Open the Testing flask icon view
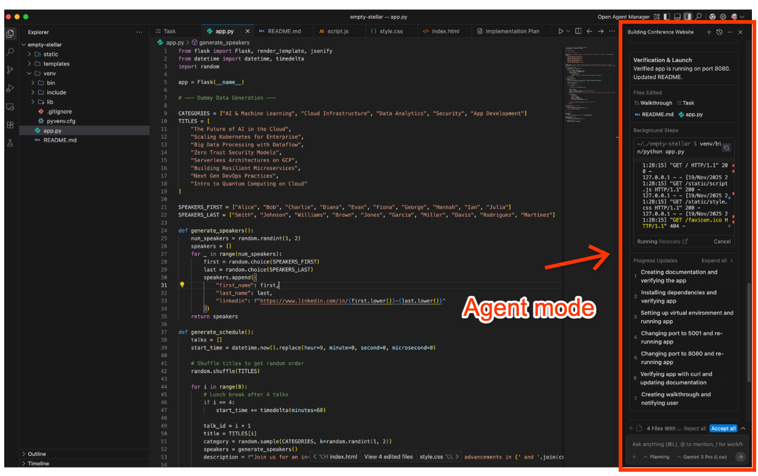Viewport: 758px width, 476px height. [10, 143]
